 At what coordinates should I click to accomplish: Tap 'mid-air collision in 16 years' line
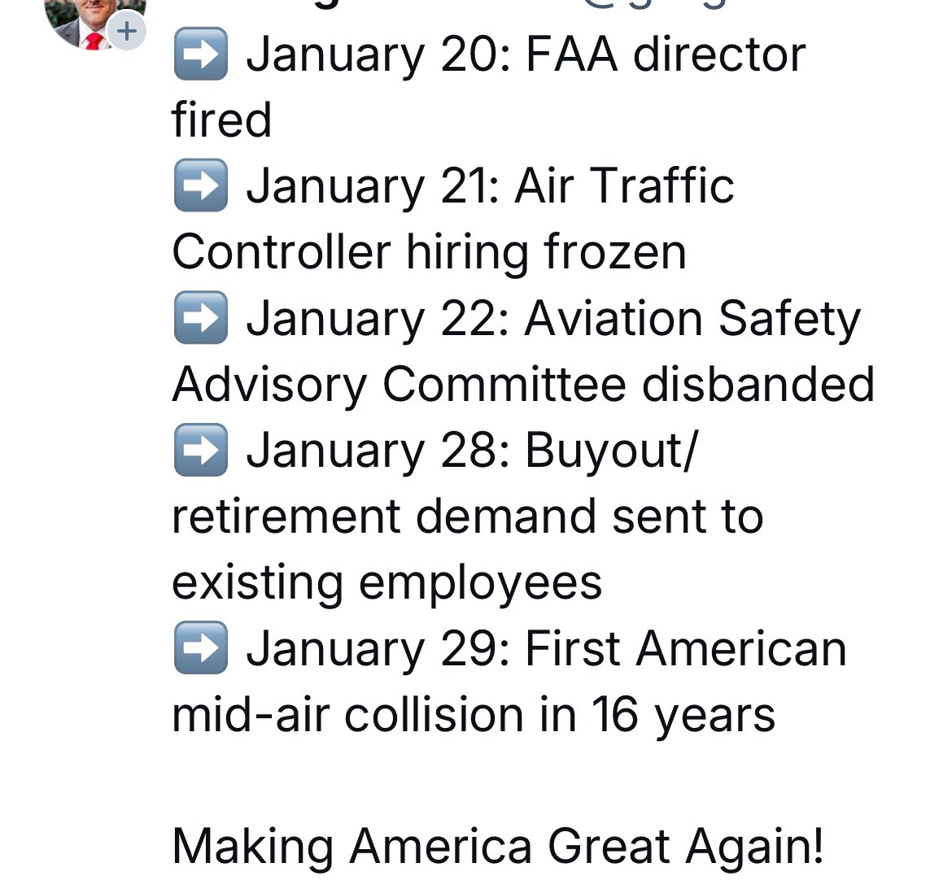[x=474, y=715]
